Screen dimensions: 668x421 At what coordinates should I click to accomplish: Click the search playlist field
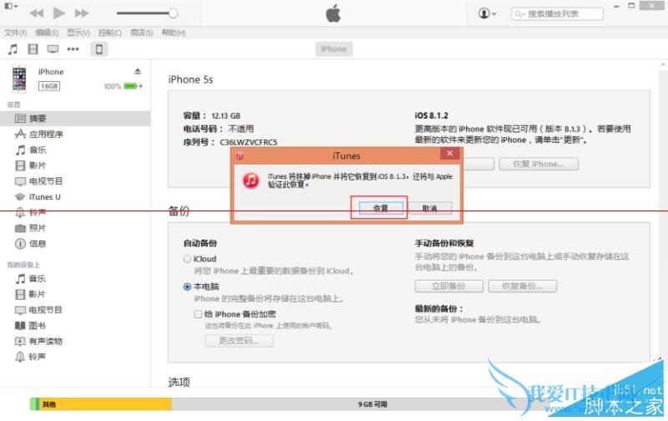click(x=557, y=13)
